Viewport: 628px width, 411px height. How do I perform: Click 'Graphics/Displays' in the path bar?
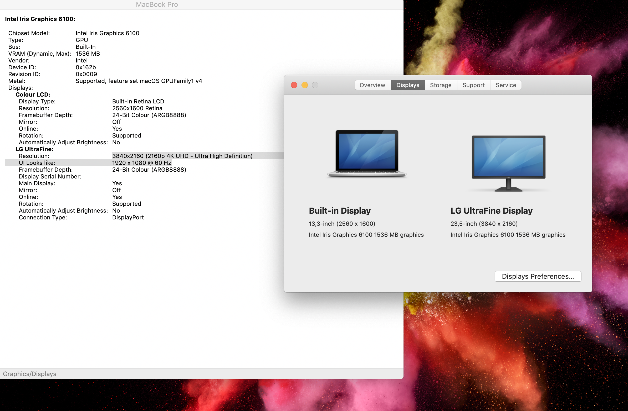point(29,374)
